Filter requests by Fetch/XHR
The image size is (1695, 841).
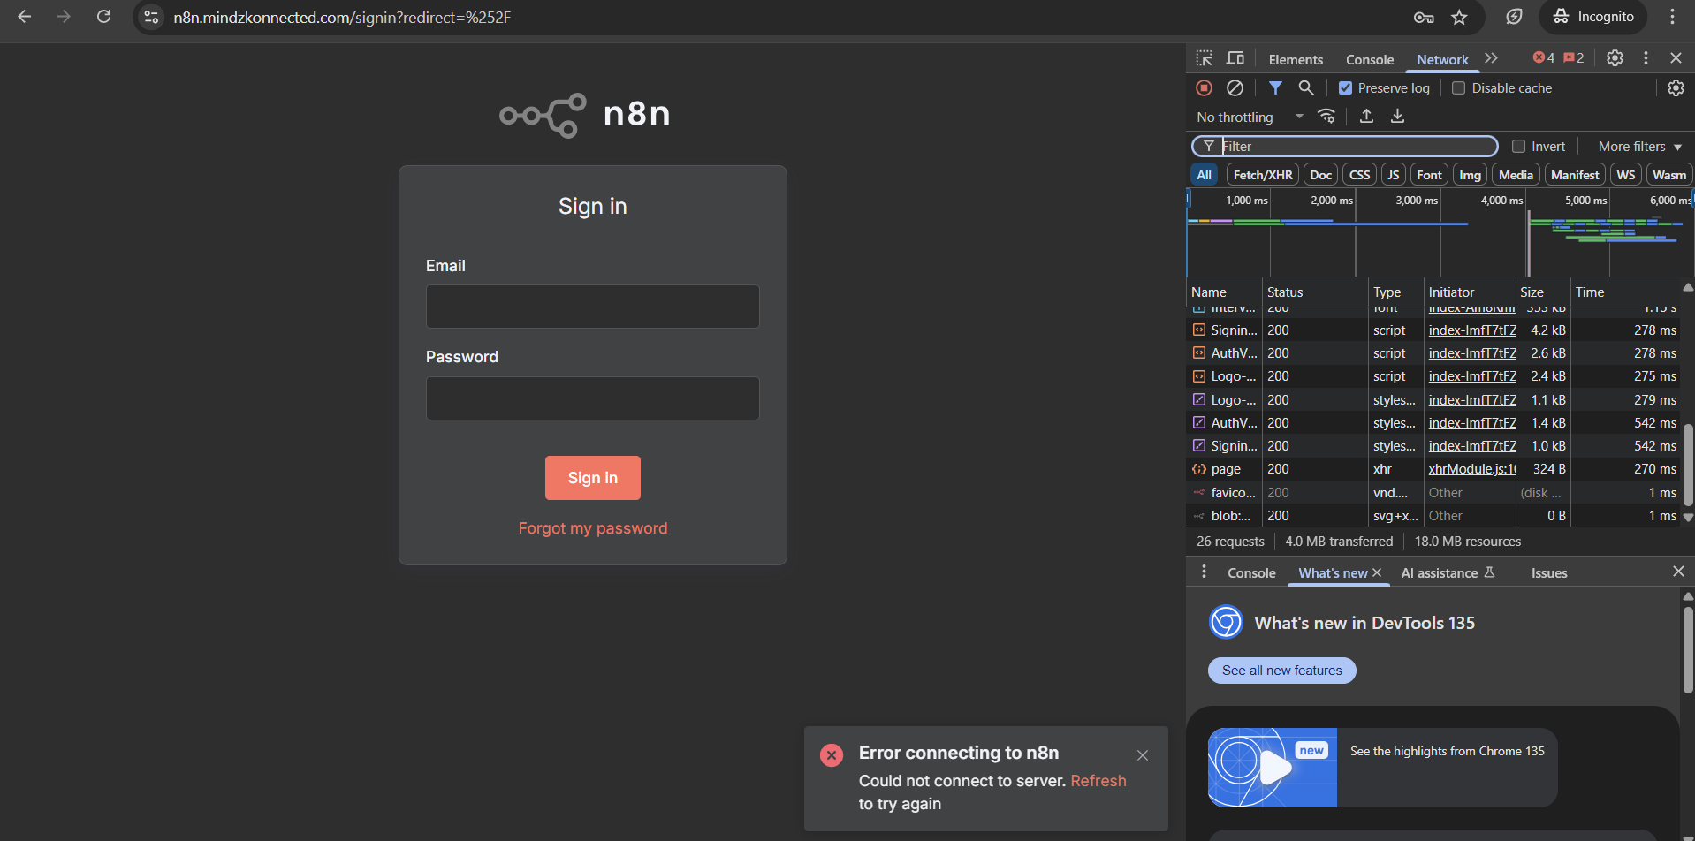tap(1262, 175)
